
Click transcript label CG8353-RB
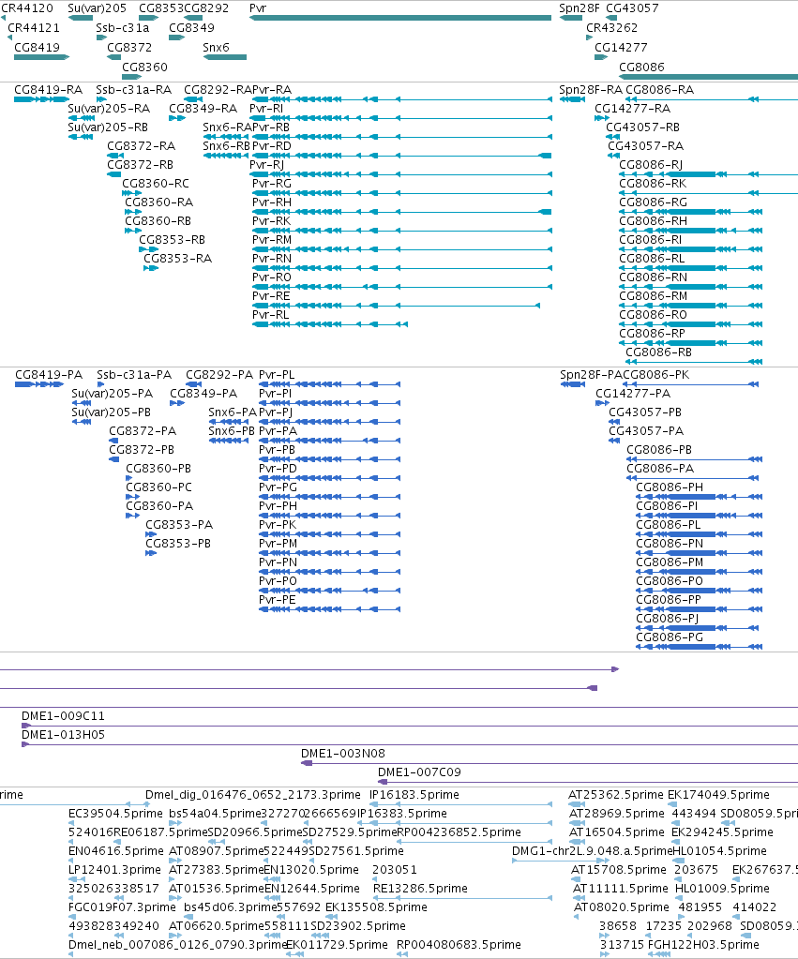coord(172,240)
